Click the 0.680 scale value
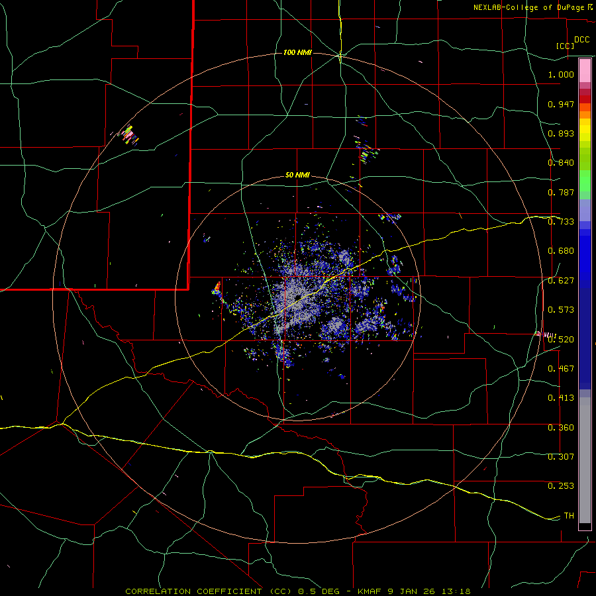Screen dimensions: 596x596 pyautogui.click(x=561, y=251)
